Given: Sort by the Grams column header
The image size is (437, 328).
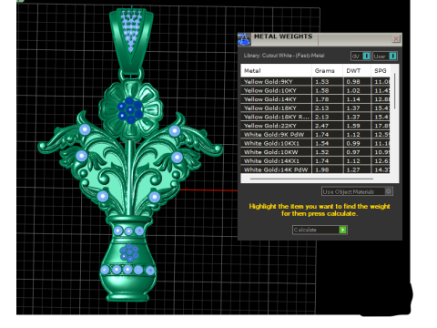Looking at the screenshot, I should [327, 71].
